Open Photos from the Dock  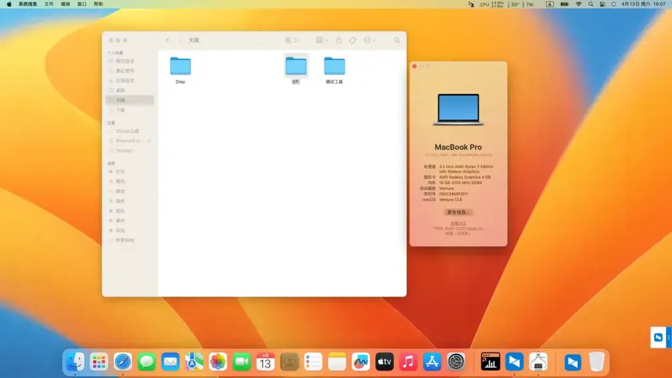click(218, 362)
